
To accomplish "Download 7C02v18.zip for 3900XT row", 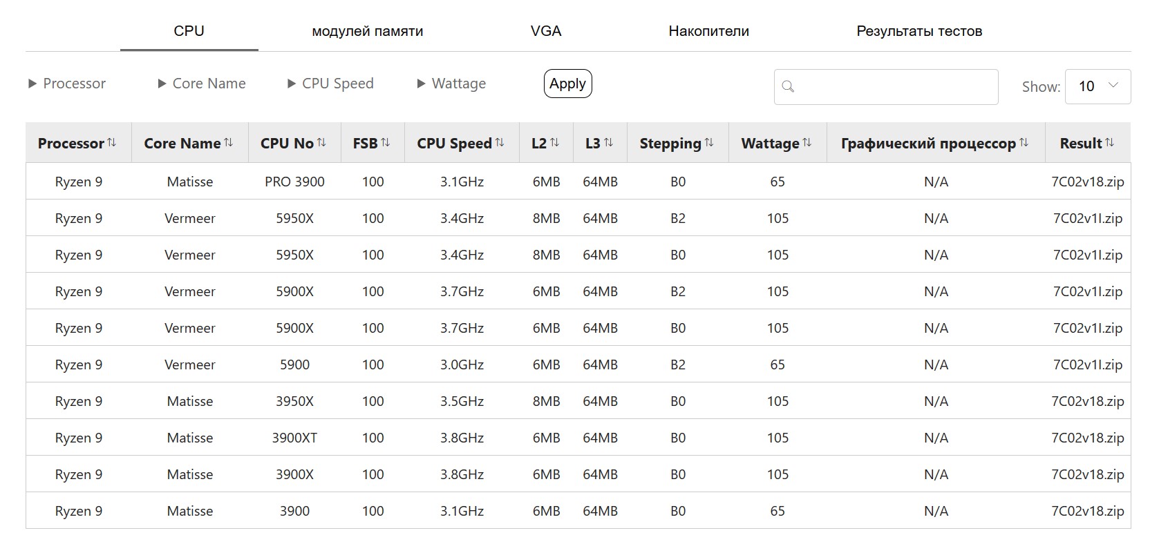I will [1088, 438].
